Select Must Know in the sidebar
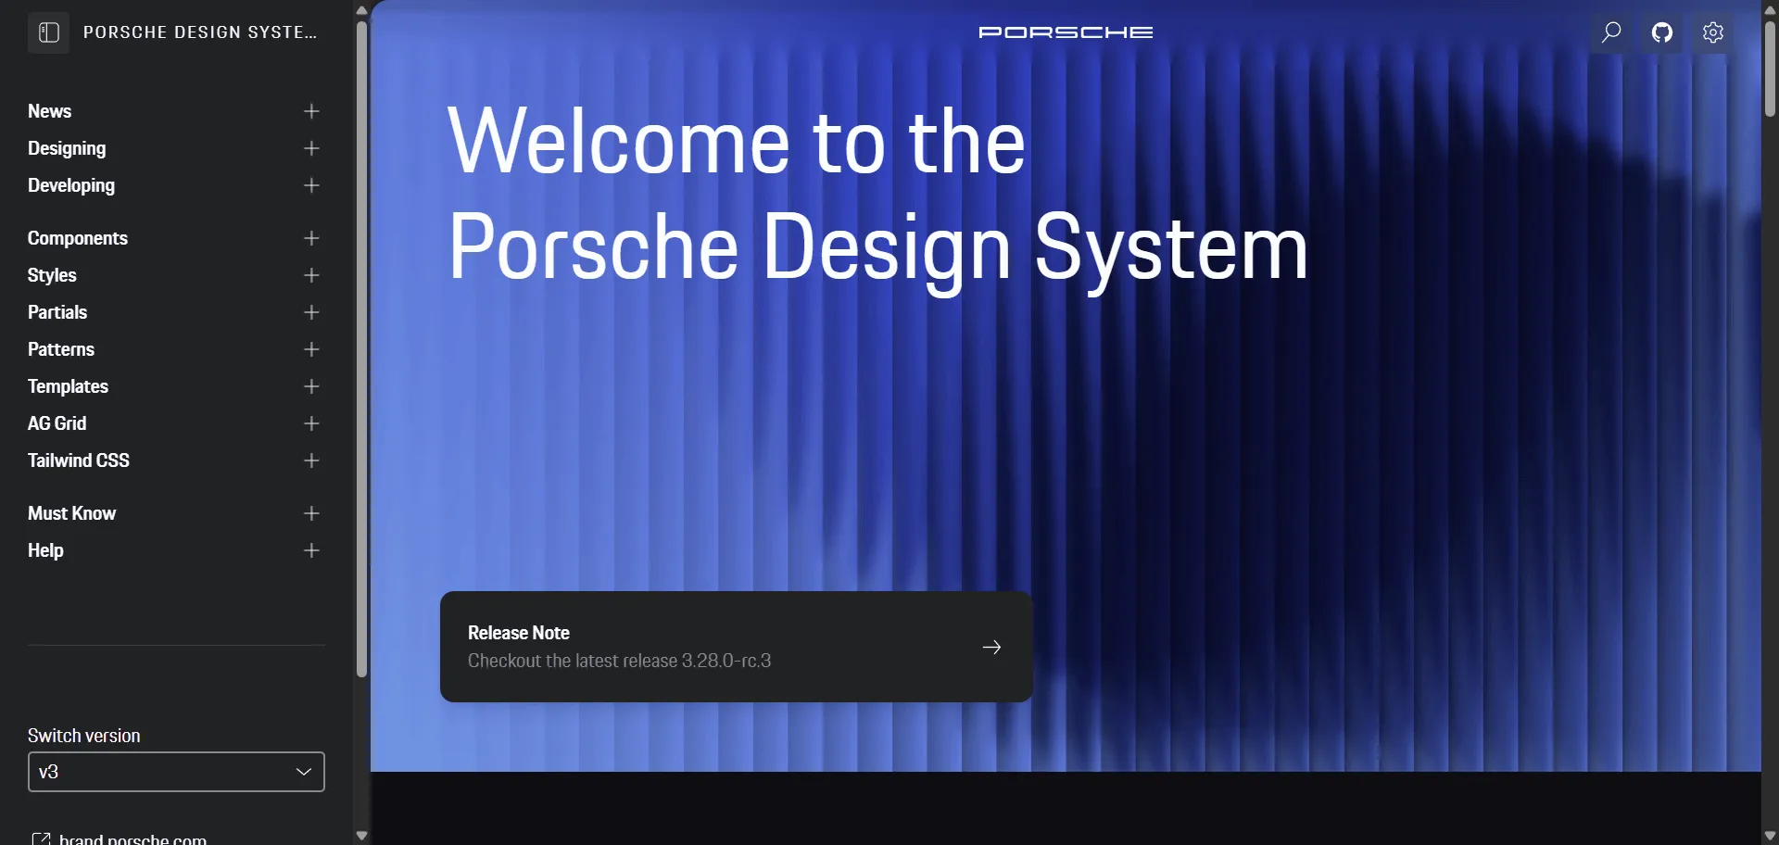 [x=71, y=513]
